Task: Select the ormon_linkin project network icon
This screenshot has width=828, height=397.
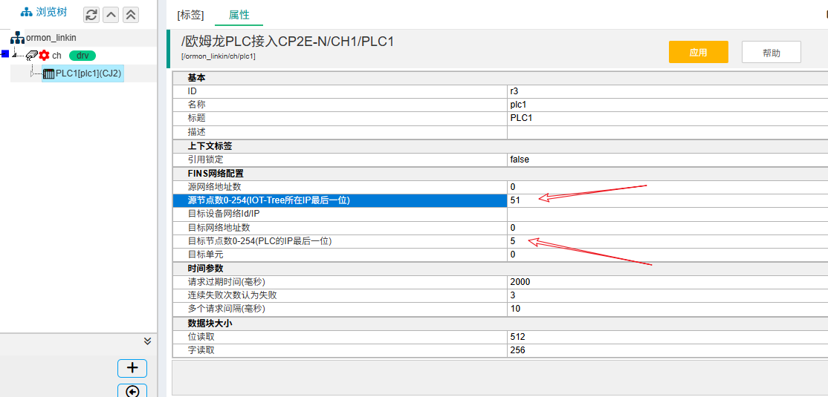Action: click(17, 38)
